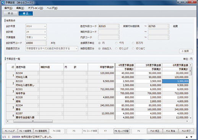Select 四捨五入 rounding option
The height and width of the screenshot is (140, 198).
pos(99,49)
